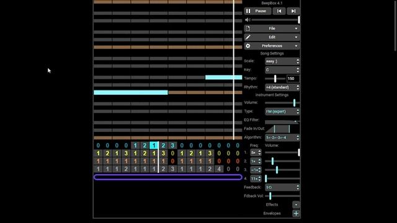Click the browser page vertical scrollbar
Viewport: 397px width, 223px height.
coord(395,25)
